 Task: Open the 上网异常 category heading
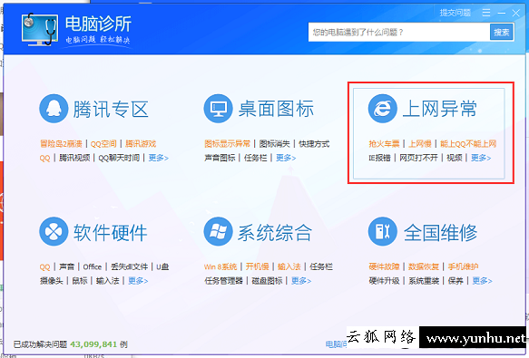click(439, 109)
